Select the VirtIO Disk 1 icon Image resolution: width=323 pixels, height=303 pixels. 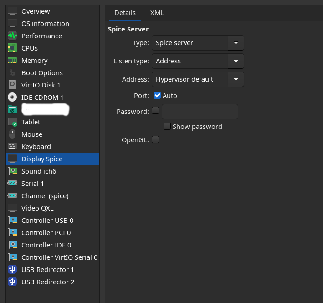13,85
